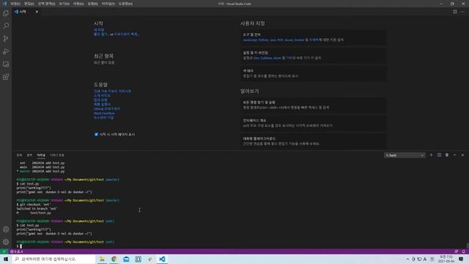This screenshot has width=469, height=264.
Task: Open the 파일 (File) menu
Action: (15, 4)
